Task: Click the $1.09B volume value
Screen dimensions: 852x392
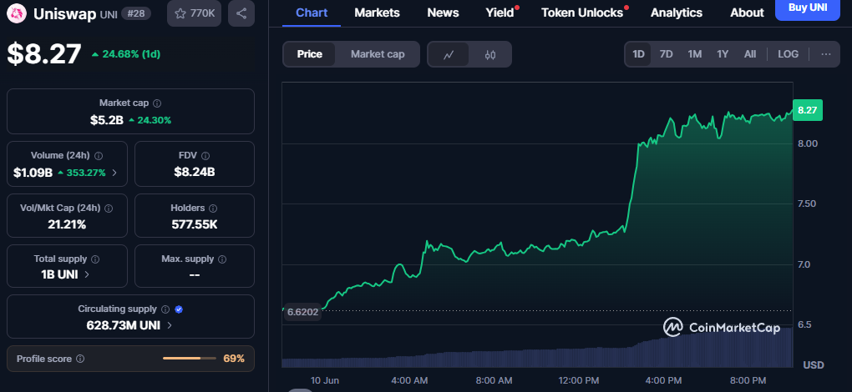Action: pyautogui.click(x=33, y=173)
